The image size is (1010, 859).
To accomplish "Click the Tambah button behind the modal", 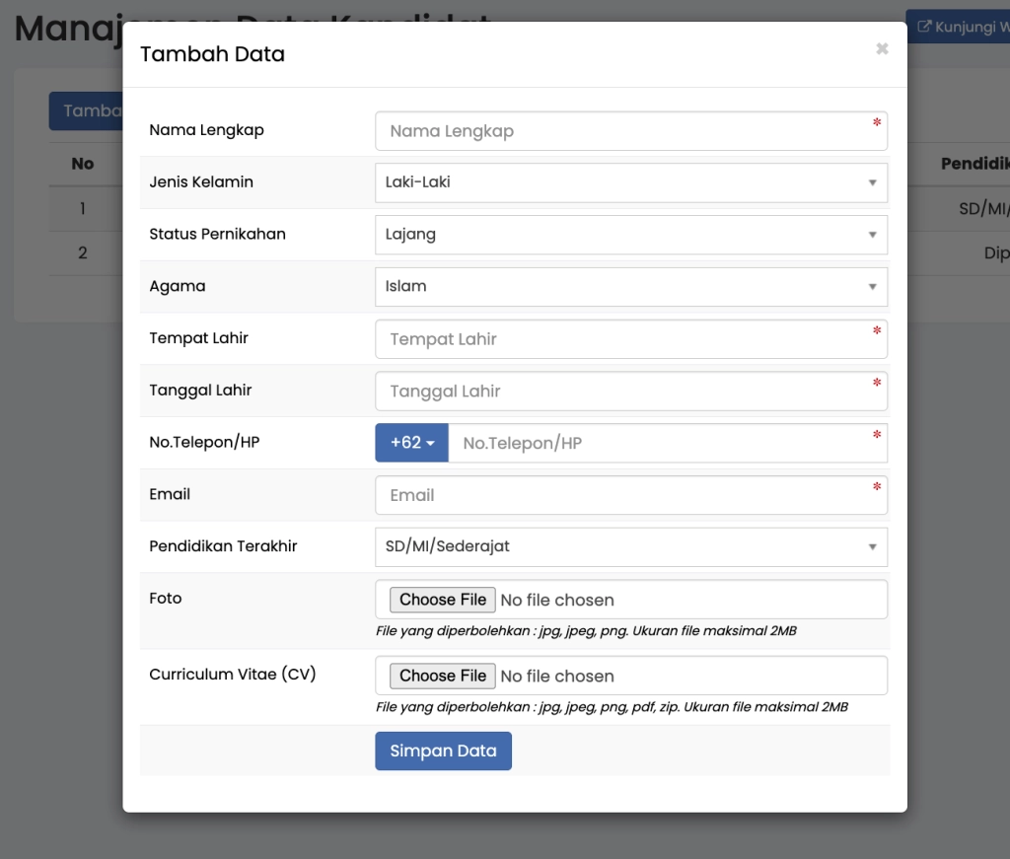I will (87, 110).
